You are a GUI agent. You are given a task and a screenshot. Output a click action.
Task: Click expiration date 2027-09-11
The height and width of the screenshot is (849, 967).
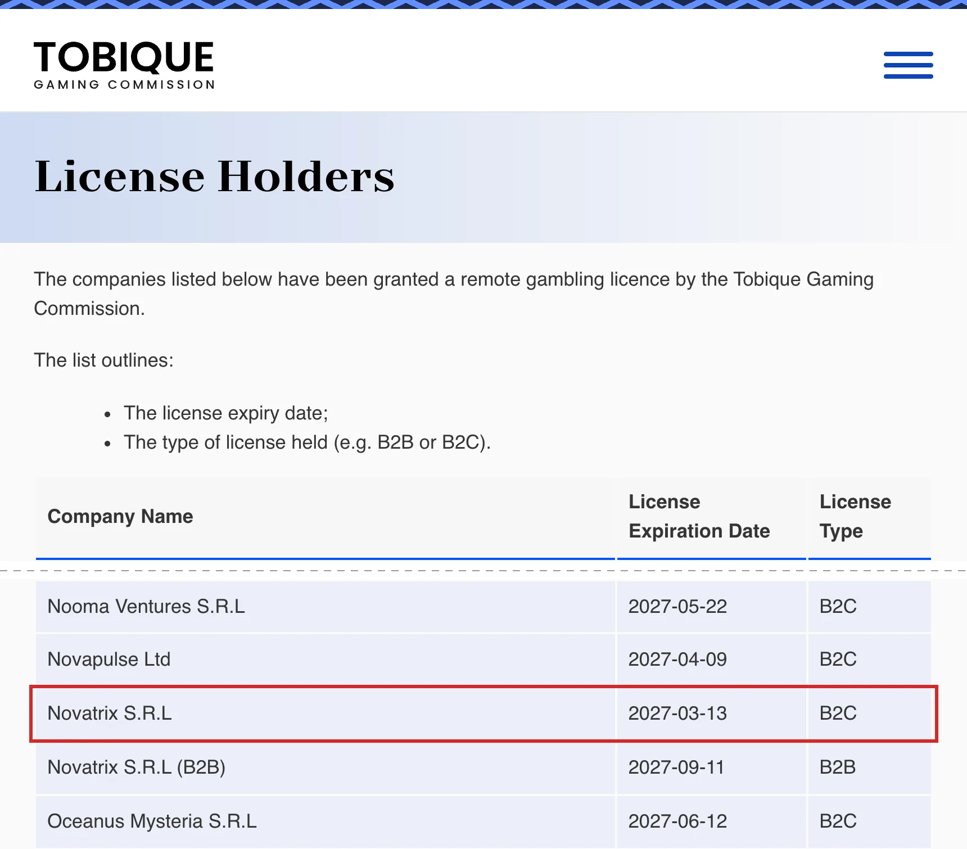pyautogui.click(x=676, y=767)
